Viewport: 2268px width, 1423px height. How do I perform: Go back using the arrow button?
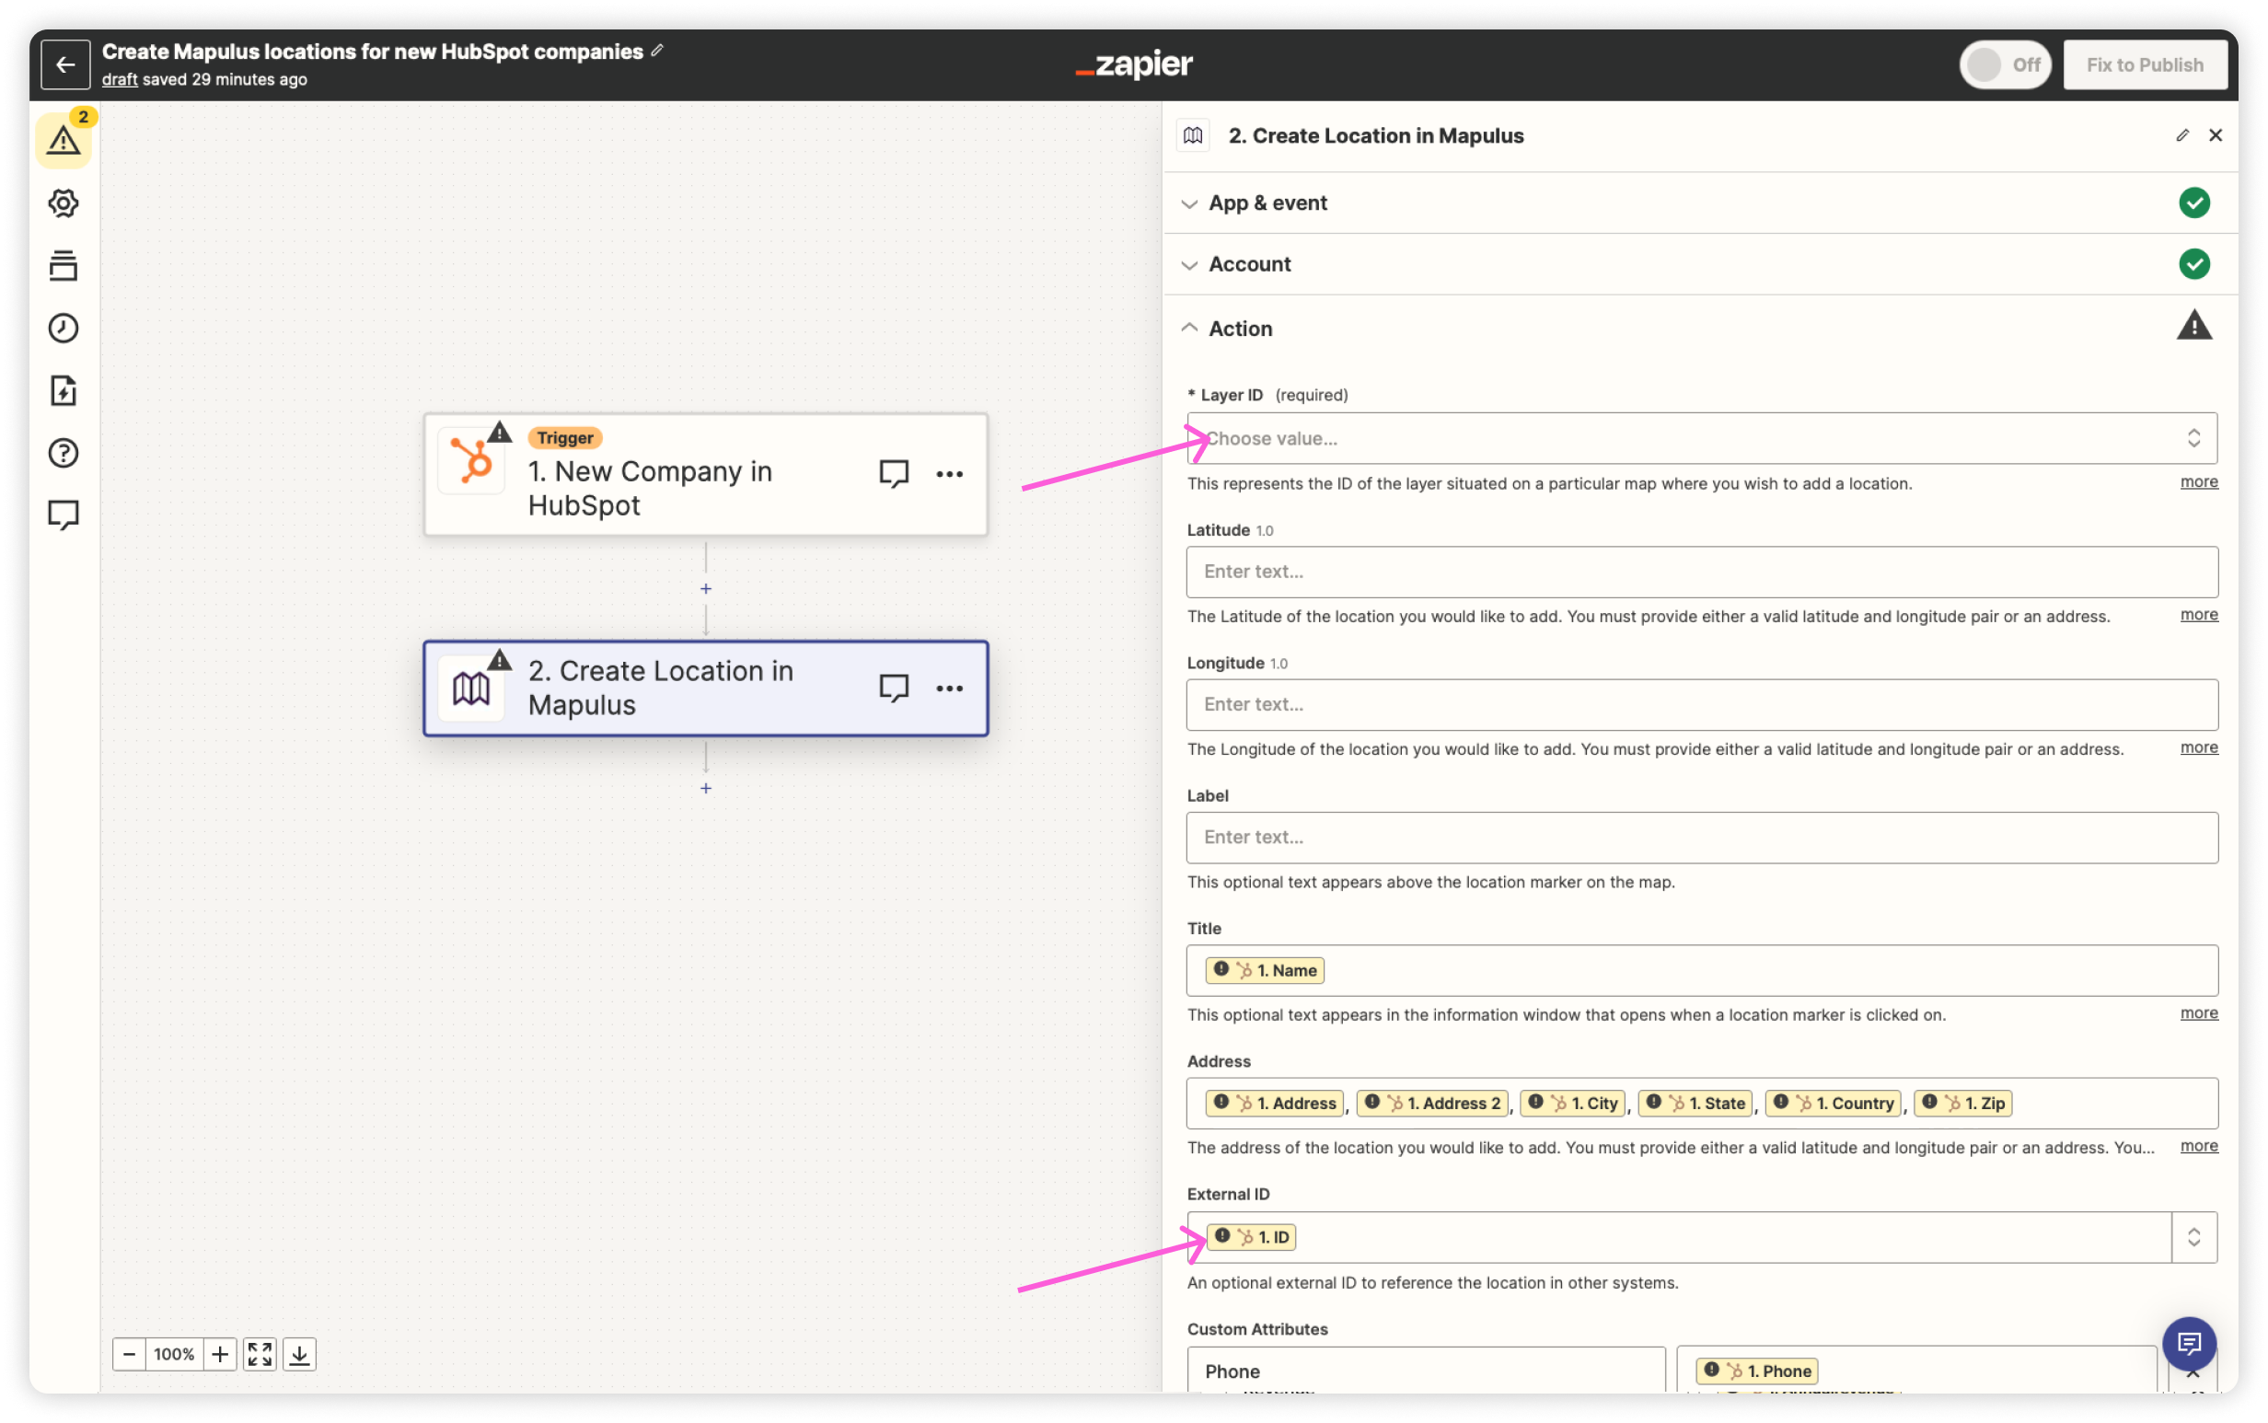click(65, 64)
